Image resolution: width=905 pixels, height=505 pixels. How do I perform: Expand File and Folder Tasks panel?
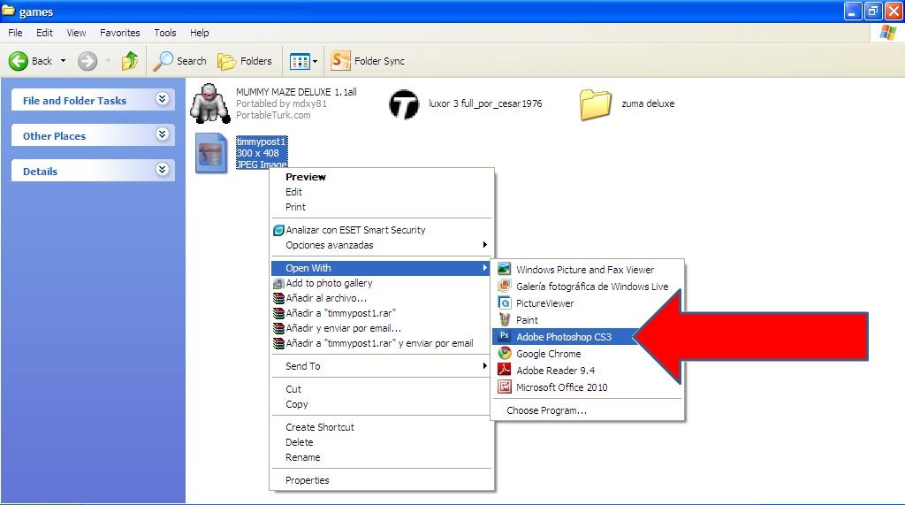point(163,99)
